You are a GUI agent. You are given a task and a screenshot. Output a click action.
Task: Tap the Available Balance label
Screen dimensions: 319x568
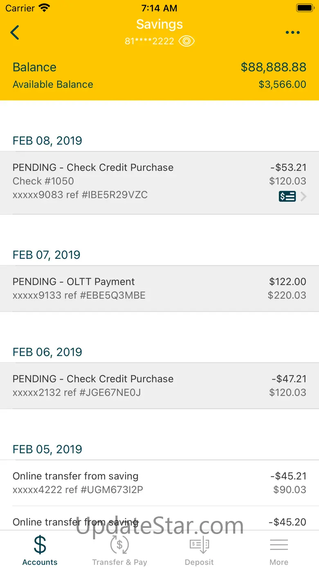tap(53, 84)
